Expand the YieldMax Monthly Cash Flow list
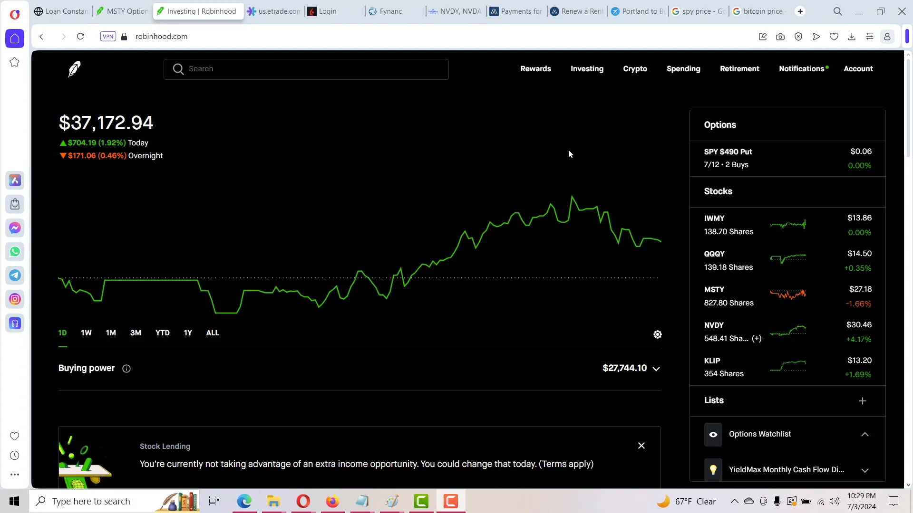Screen dimensions: 913x513 [x=864, y=470]
